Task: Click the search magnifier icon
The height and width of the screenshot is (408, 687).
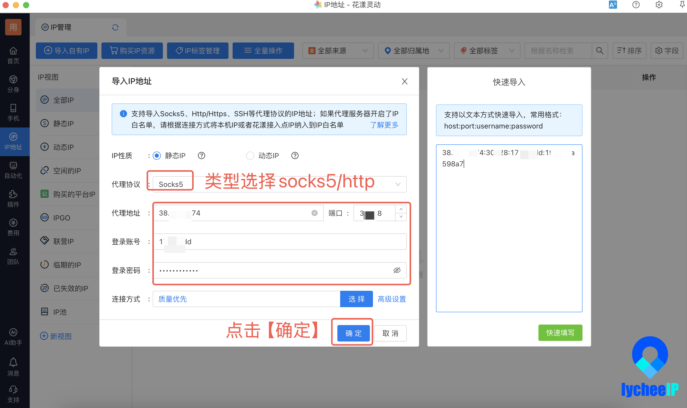Action: point(599,51)
